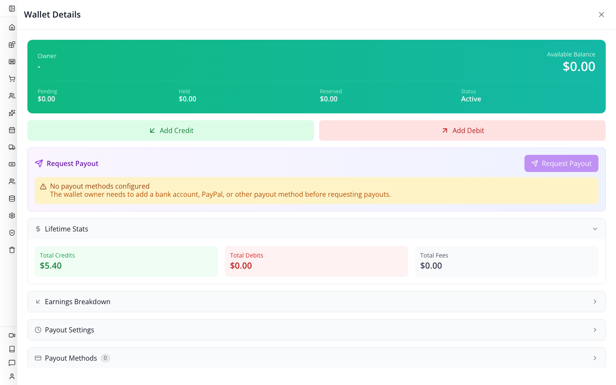Open the book sidebar icon
Screen dimensions: 616x385
coord(12,349)
